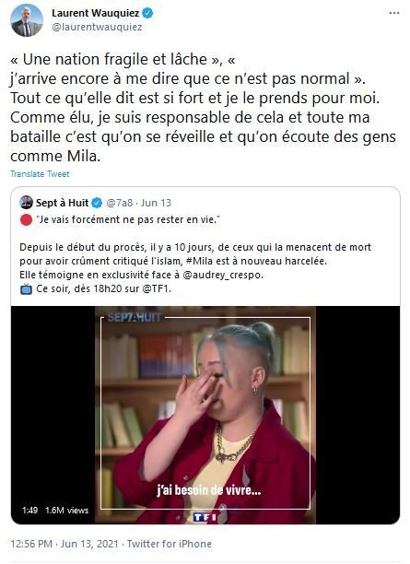Open the 12:56 PM Jun 13, 2021 timestamp

coord(64,544)
